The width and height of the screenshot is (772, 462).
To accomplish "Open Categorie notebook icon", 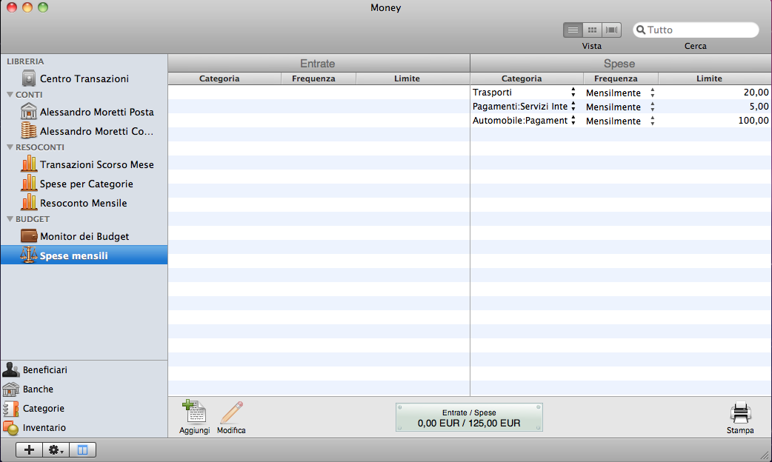I will [11, 408].
